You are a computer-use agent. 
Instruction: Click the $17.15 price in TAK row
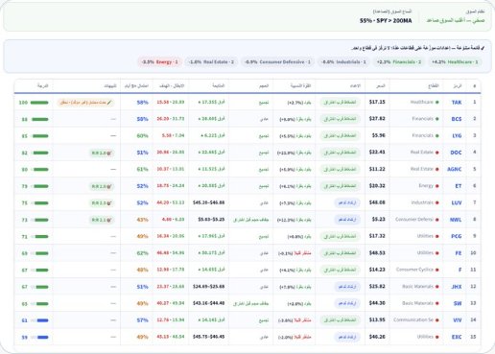tap(377, 102)
